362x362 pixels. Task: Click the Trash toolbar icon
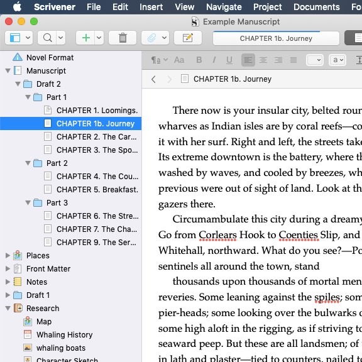point(123,38)
